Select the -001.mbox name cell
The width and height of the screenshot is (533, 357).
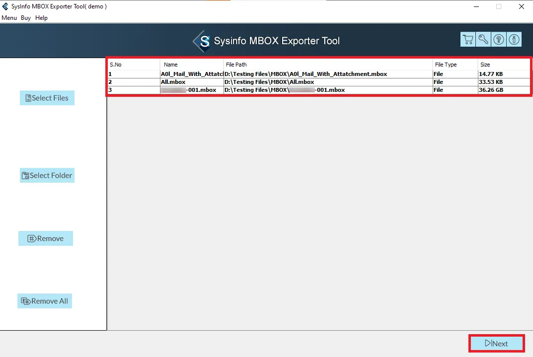coord(192,90)
